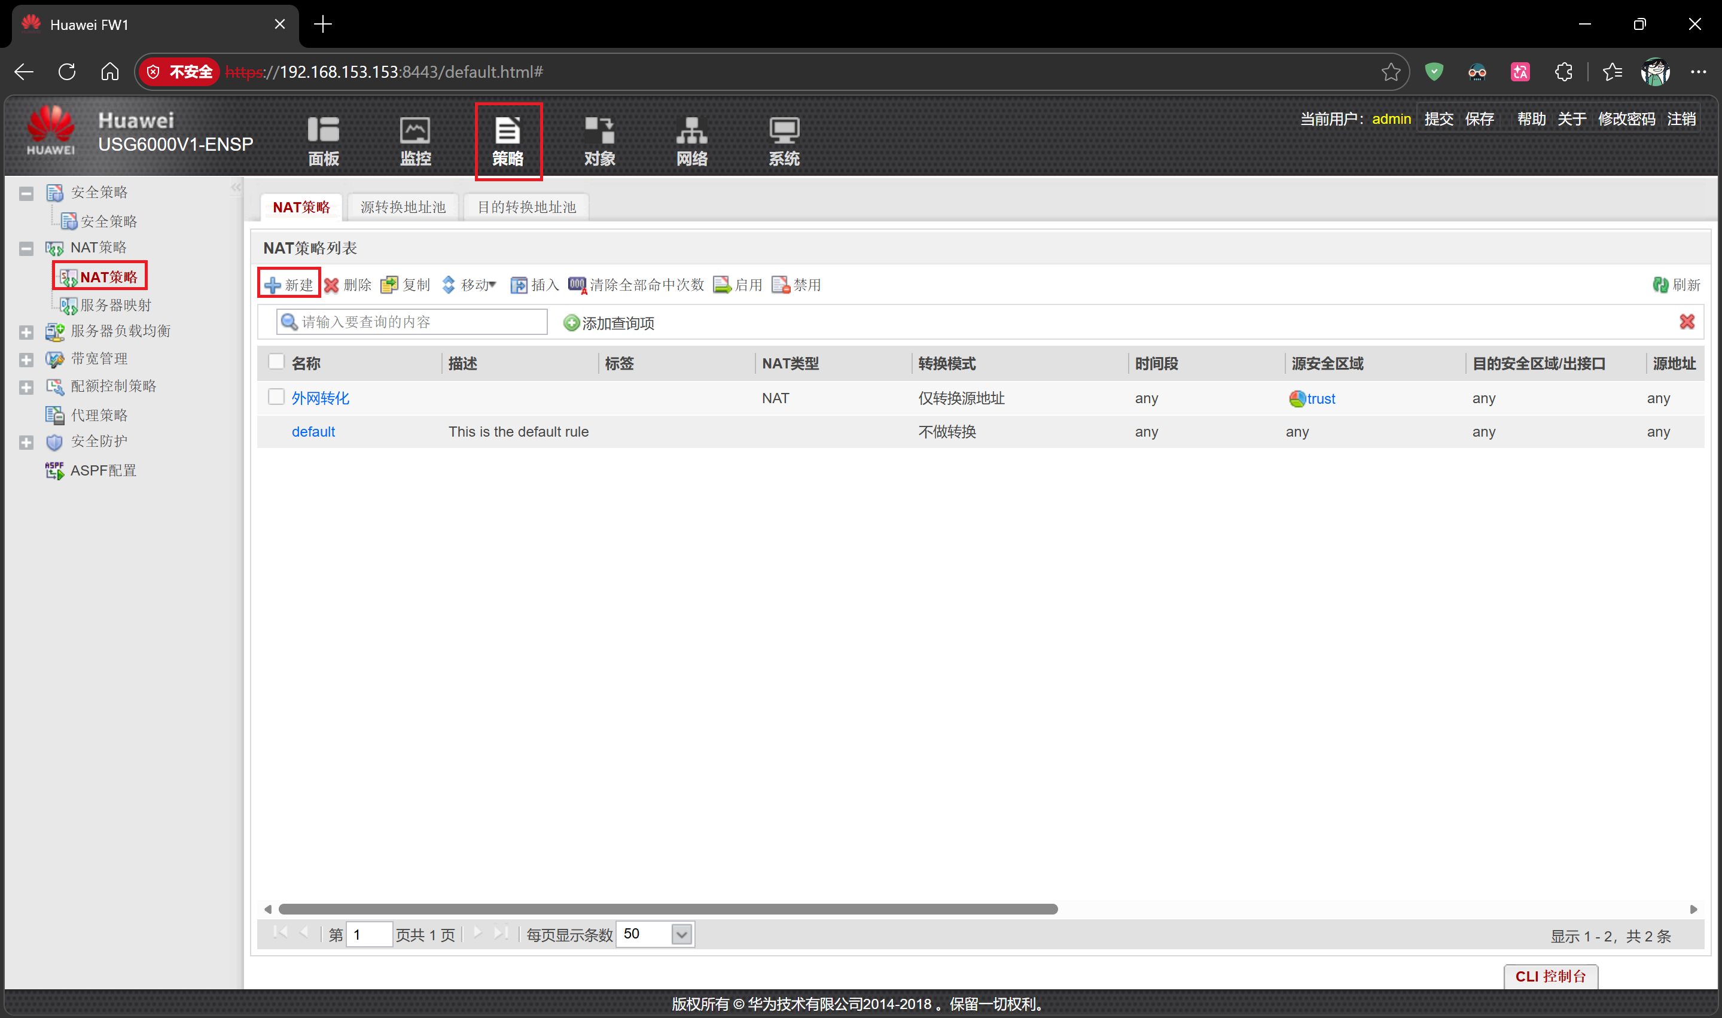
Task: Check the 外网转化 policy row checkbox
Action: pos(276,397)
